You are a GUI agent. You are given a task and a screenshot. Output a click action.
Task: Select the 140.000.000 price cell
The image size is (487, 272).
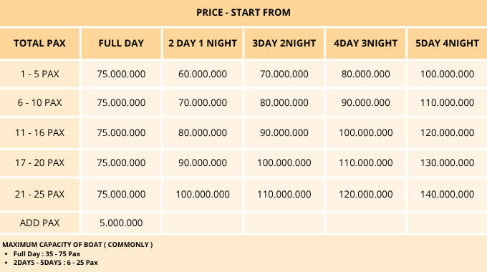coord(447,194)
